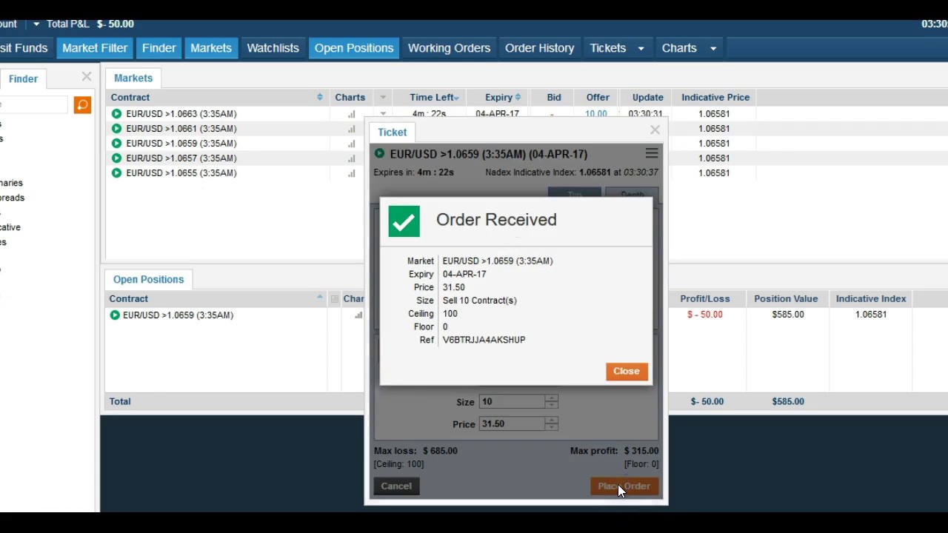Select EUR/USD >1.0661 (3:35AM) contract
The height and width of the screenshot is (533, 948).
click(181, 129)
